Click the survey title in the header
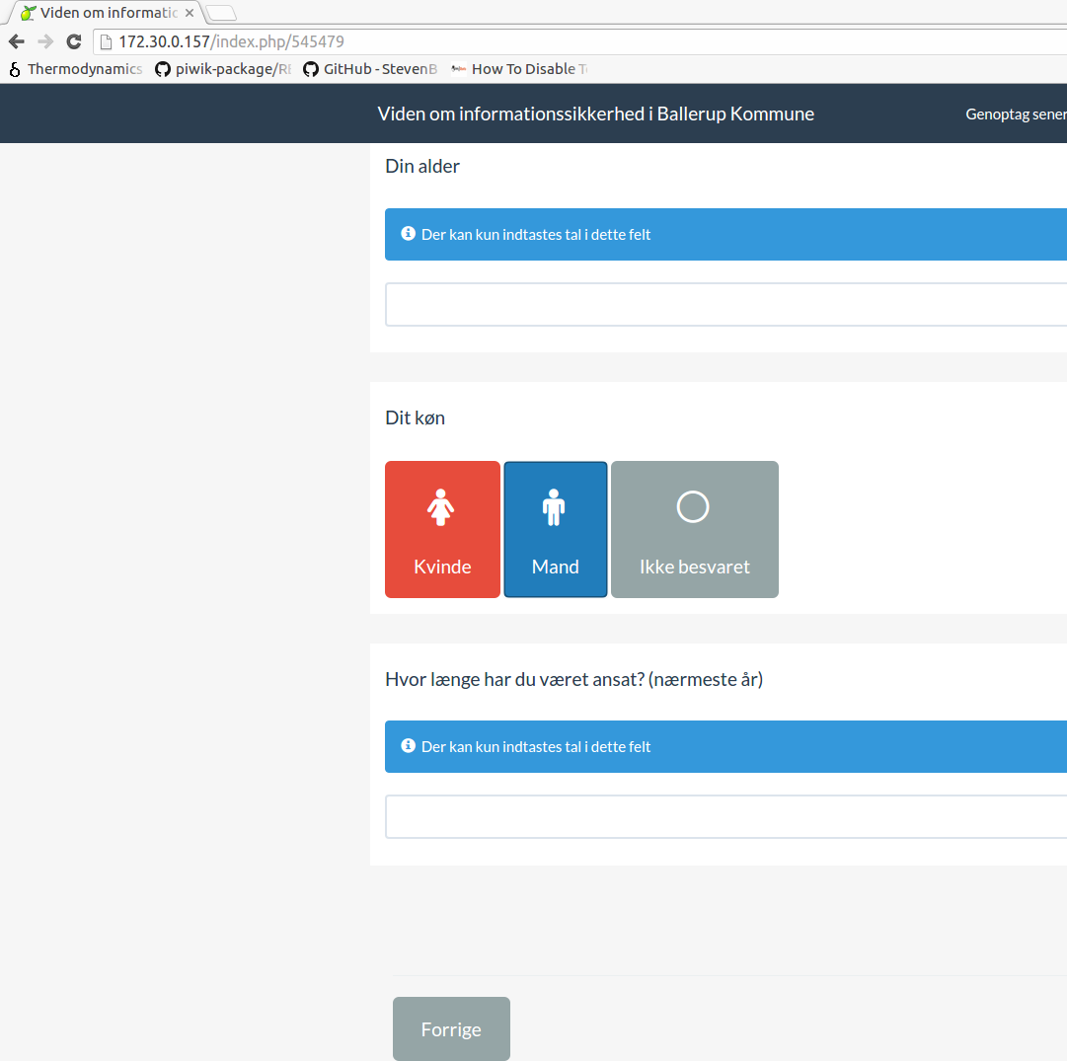This screenshot has width=1067, height=1061. pos(595,114)
